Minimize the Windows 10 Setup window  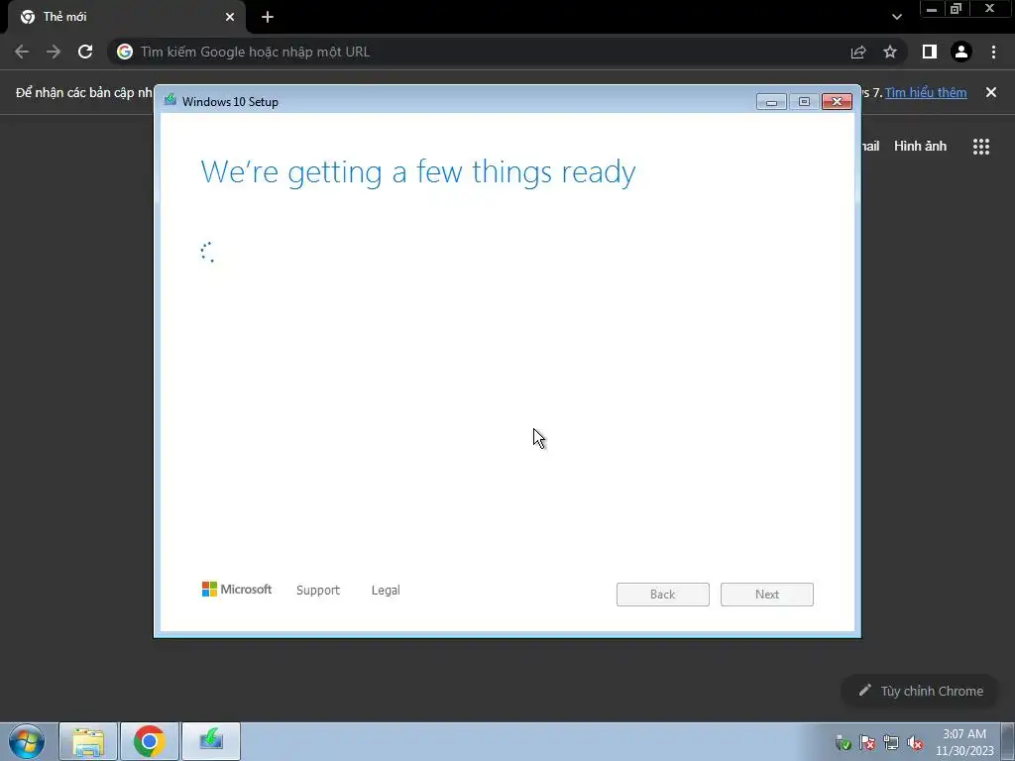pos(771,102)
